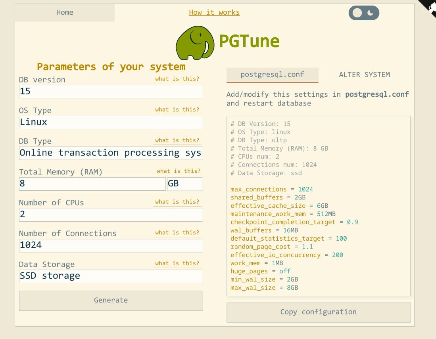The height and width of the screenshot is (339, 436).
Task: Click the PGTune title text
Action: [x=249, y=41]
